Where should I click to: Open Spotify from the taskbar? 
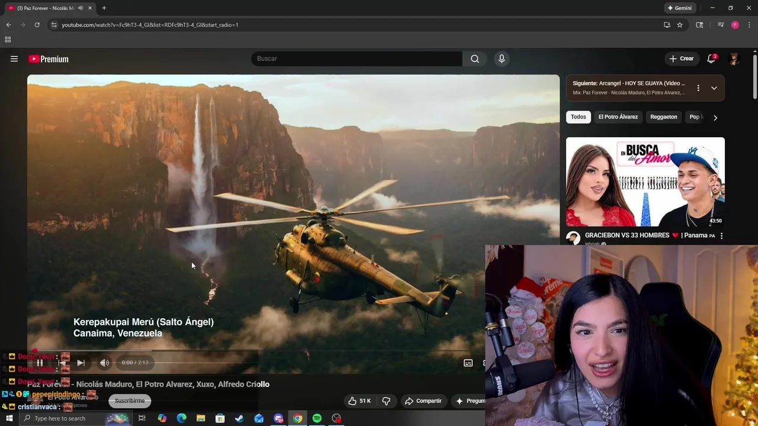pyautogui.click(x=317, y=418)
